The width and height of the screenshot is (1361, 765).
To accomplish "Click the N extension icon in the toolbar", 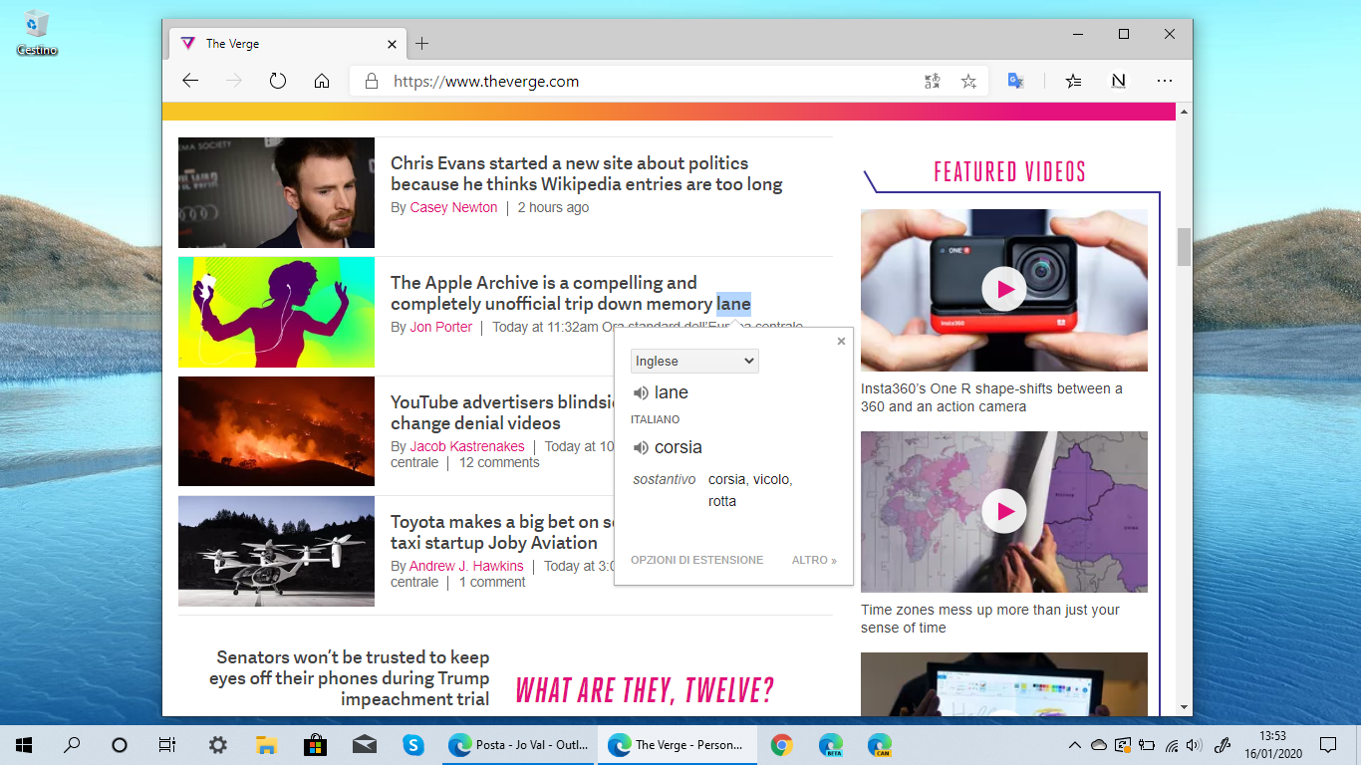I will click(1118, 81).
